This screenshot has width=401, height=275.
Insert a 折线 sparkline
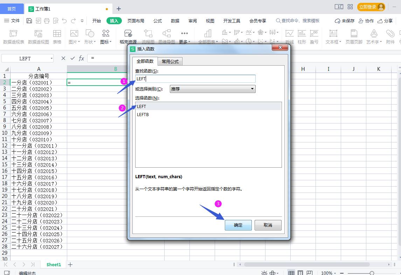(290, 36)
